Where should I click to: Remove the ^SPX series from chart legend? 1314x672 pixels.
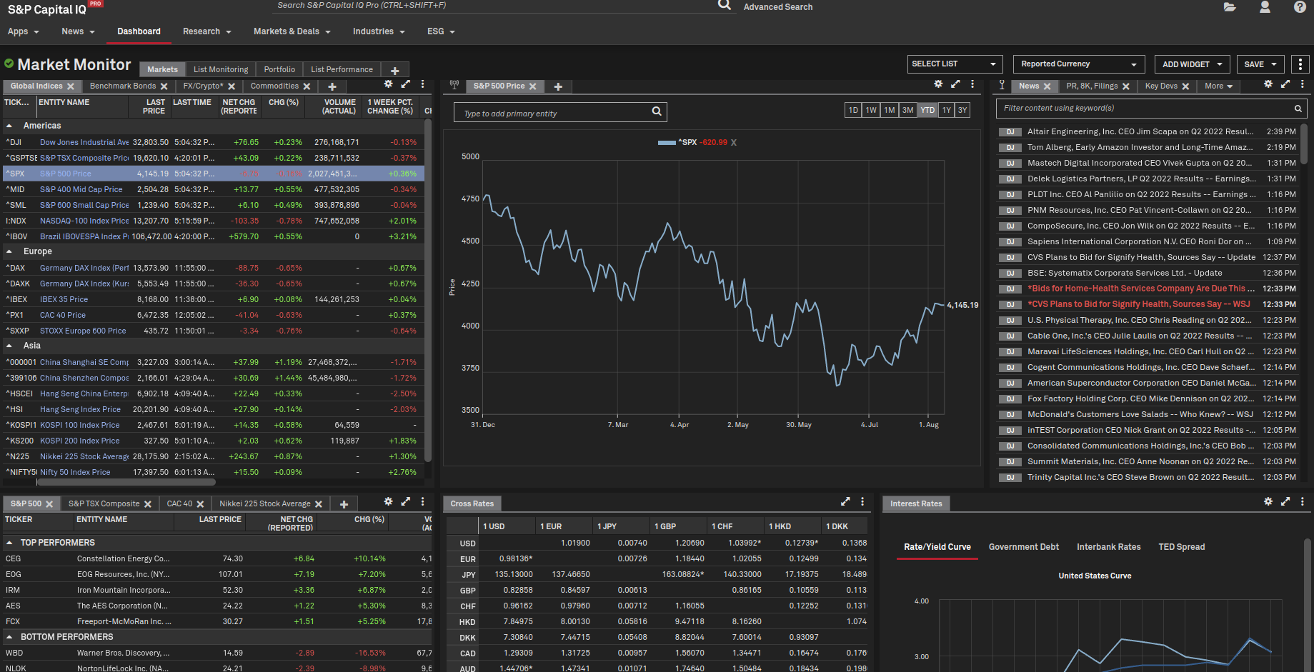click(734, 142)
